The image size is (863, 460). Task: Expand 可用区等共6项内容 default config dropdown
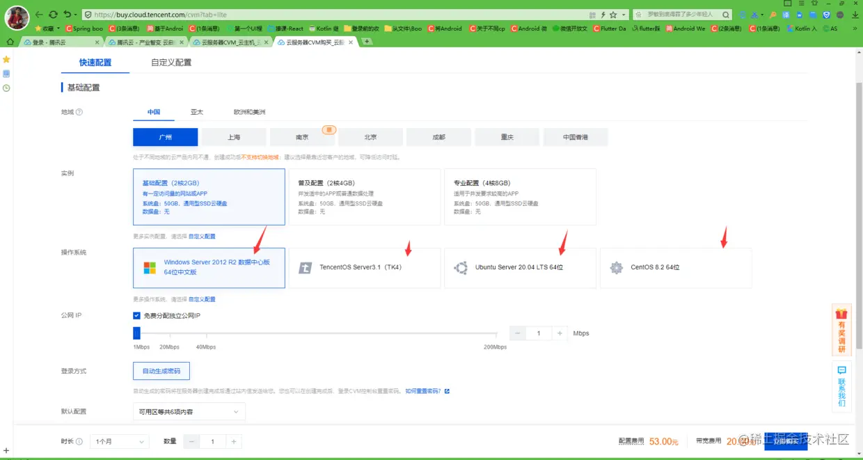pos(189,411)
